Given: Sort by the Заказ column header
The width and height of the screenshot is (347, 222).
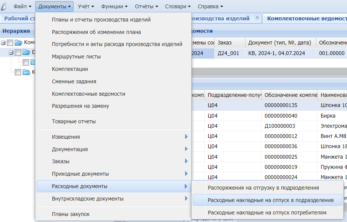Looking at the screenshot, I should pyautogui.click(x=230, y=43).
